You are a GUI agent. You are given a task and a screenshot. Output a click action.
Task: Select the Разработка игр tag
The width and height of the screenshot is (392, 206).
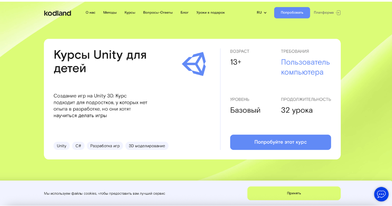pos(105,146)
